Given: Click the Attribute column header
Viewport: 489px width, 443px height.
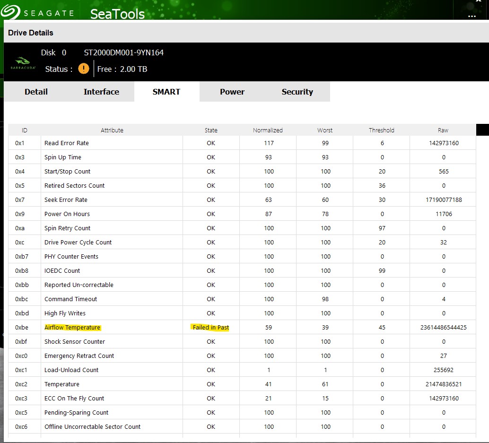Looking at the screenshot, I should click(112, 130).
